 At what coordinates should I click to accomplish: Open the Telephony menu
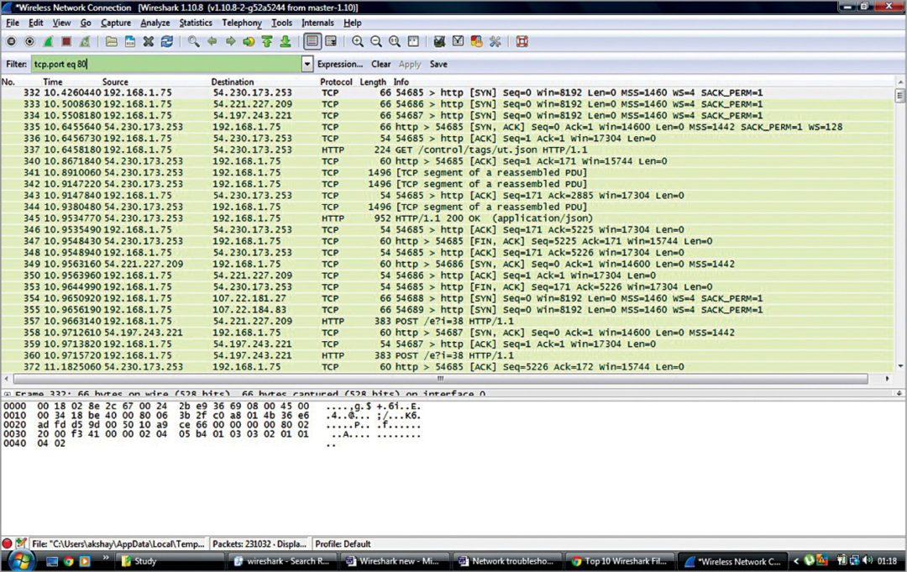[242, 23]
